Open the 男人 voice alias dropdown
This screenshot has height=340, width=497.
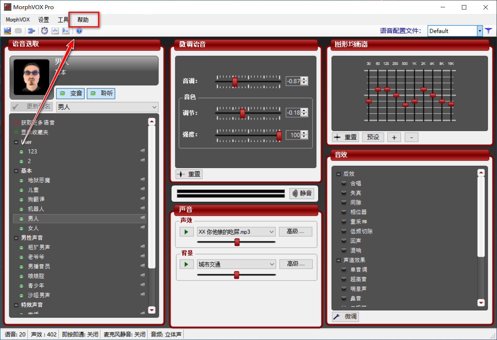pos(154,107)
